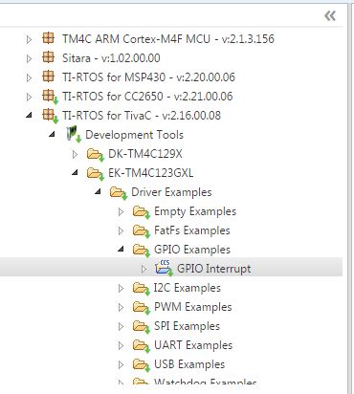Click the Driver Examples folder icon
Viewport: 354px width, 394px height.
[x=119, y=193]
